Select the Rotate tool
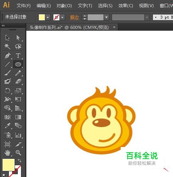The image size is (173, 177). (x=7, y=91)
